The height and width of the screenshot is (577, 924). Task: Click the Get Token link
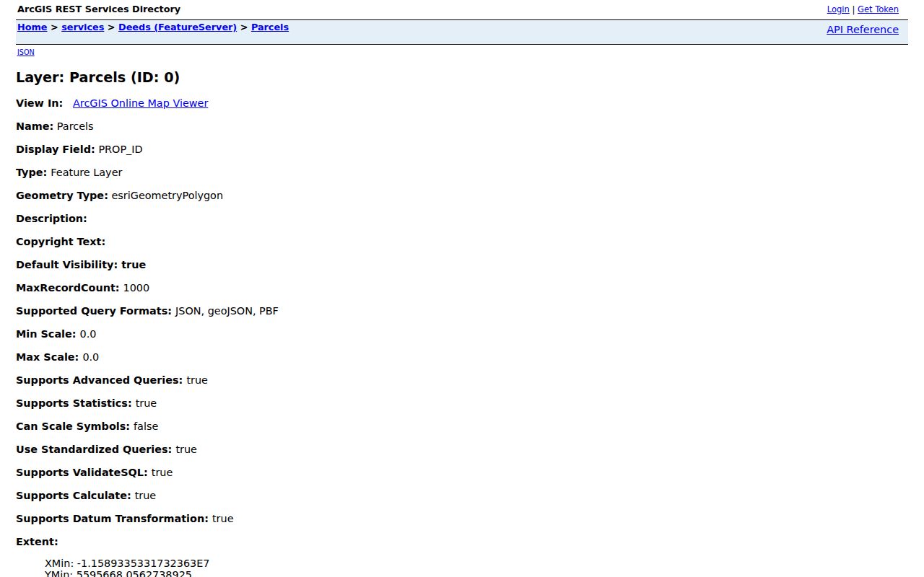pyautogui.click(x=878, y=9)
